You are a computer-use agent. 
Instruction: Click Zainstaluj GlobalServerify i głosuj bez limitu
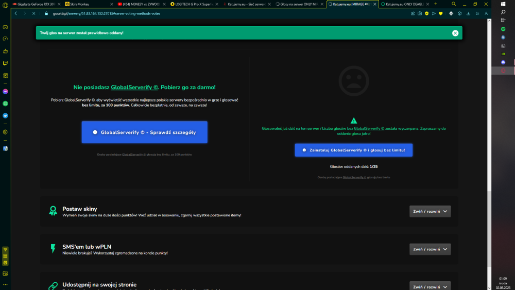click(x=354, y=150)
